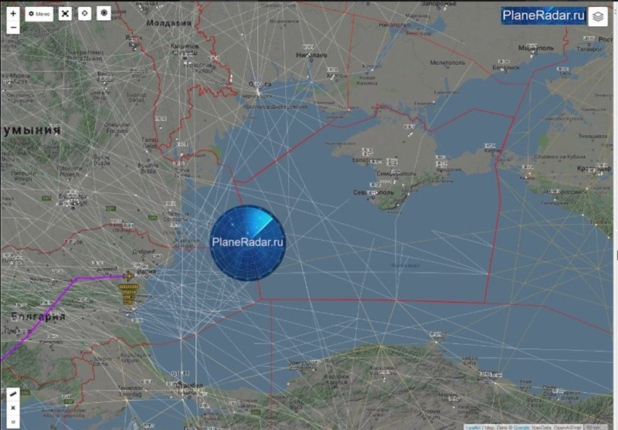Expand the map layers selector
The width and height of the screenshot is (618, 430).
point(598,16)
